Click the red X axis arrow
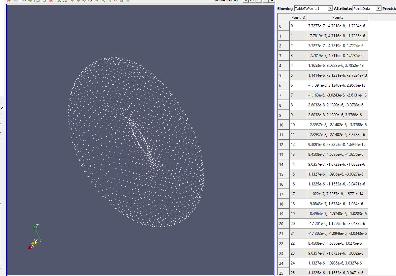396x276 pixels. 30,247
